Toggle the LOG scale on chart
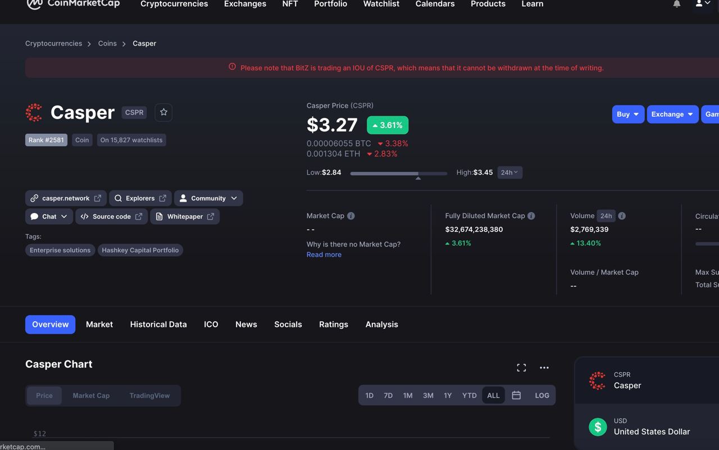The width and height of the screenshot is (719, 450). coord(542,396)
